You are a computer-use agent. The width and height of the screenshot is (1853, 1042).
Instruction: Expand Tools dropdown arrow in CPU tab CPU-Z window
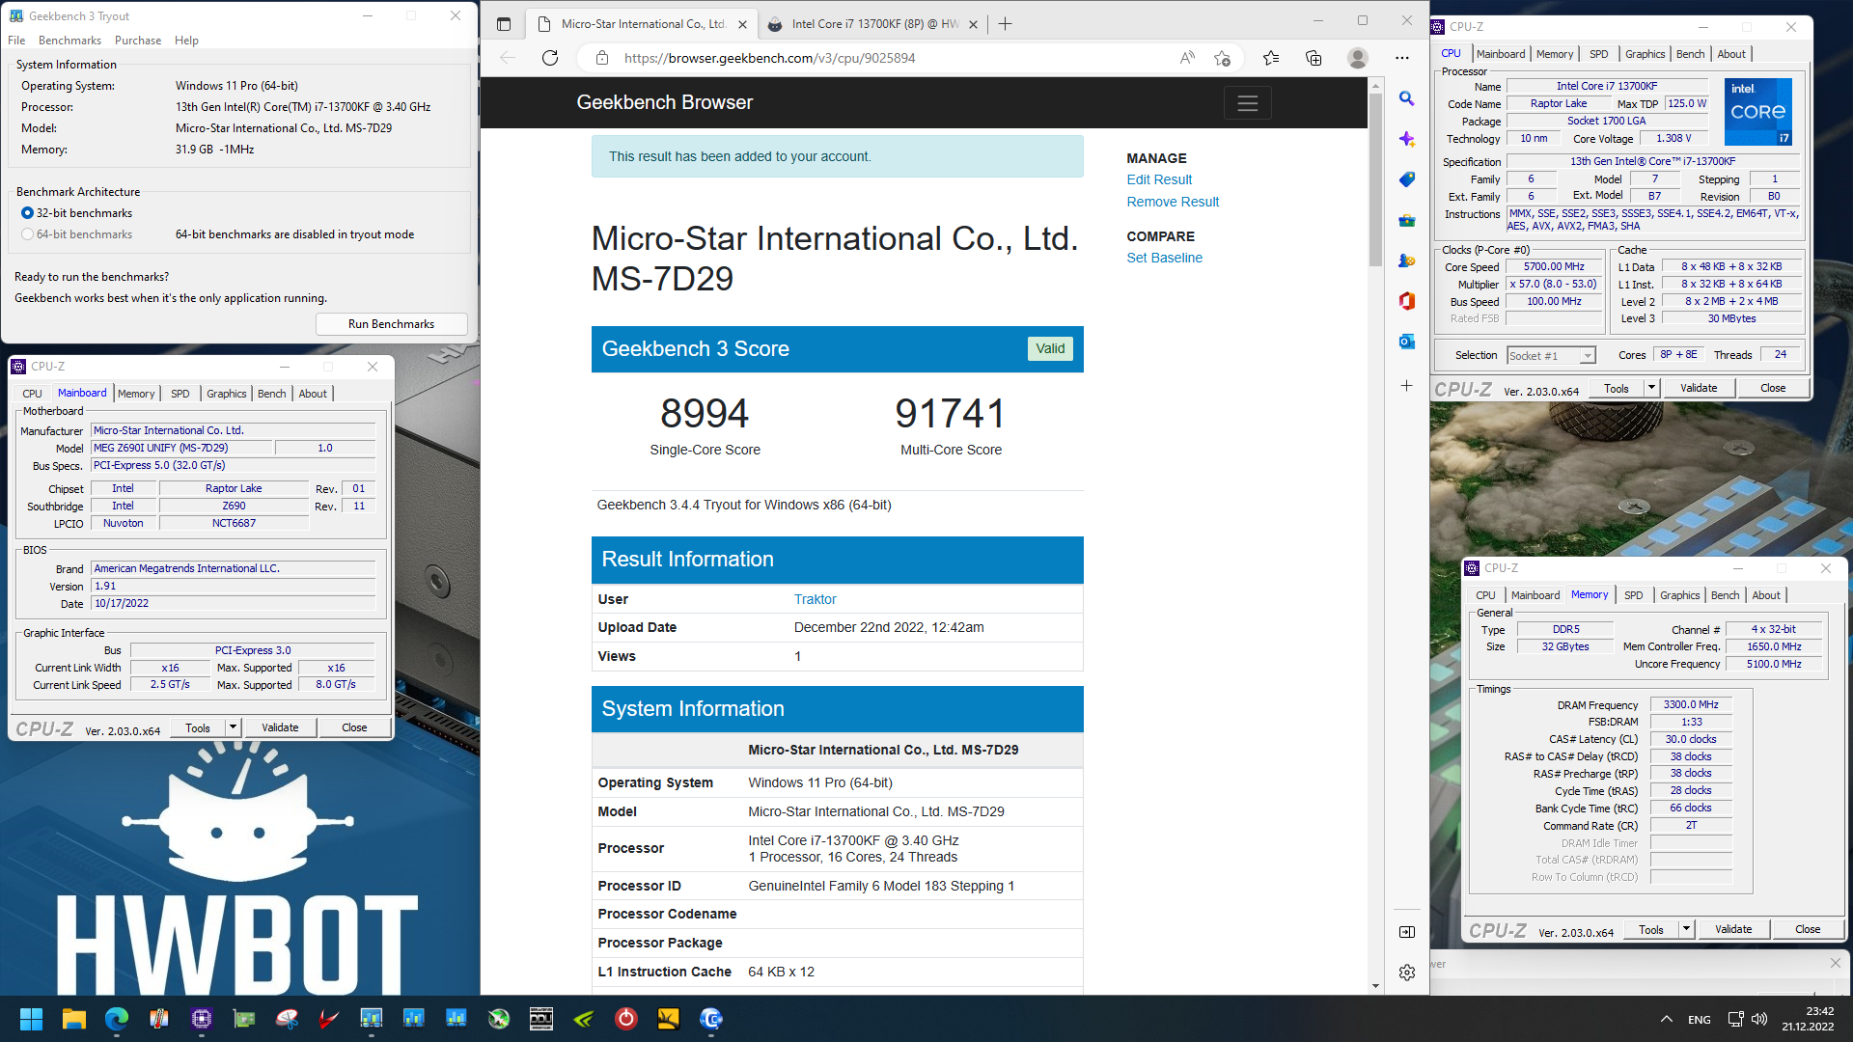coord(1651,388)
